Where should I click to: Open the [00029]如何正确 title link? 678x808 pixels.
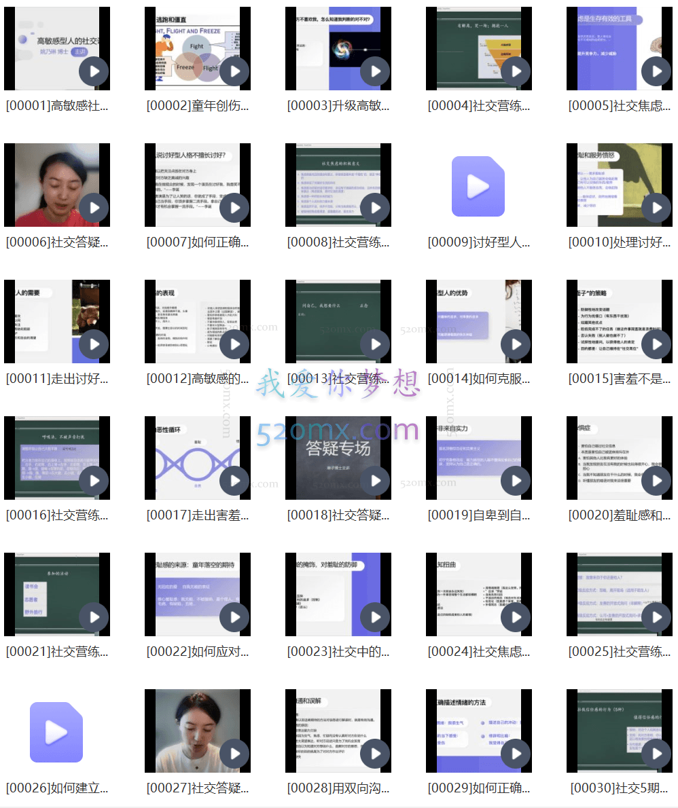pyautogui.click(x=479, y=788)
